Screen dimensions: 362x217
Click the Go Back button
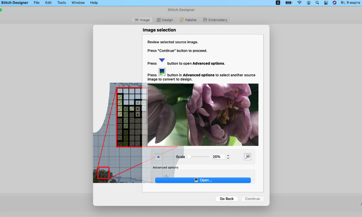tap(227, 199)
